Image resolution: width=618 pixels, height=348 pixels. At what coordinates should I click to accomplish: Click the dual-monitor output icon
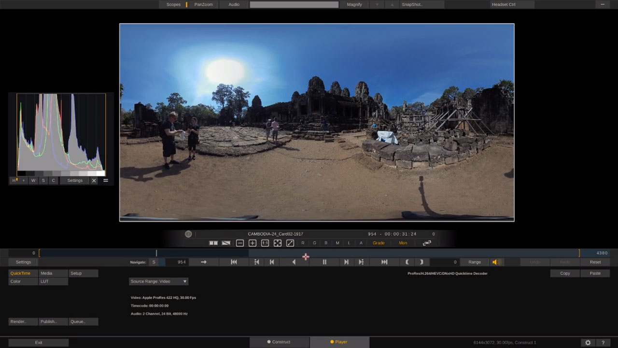pos(427,243)
